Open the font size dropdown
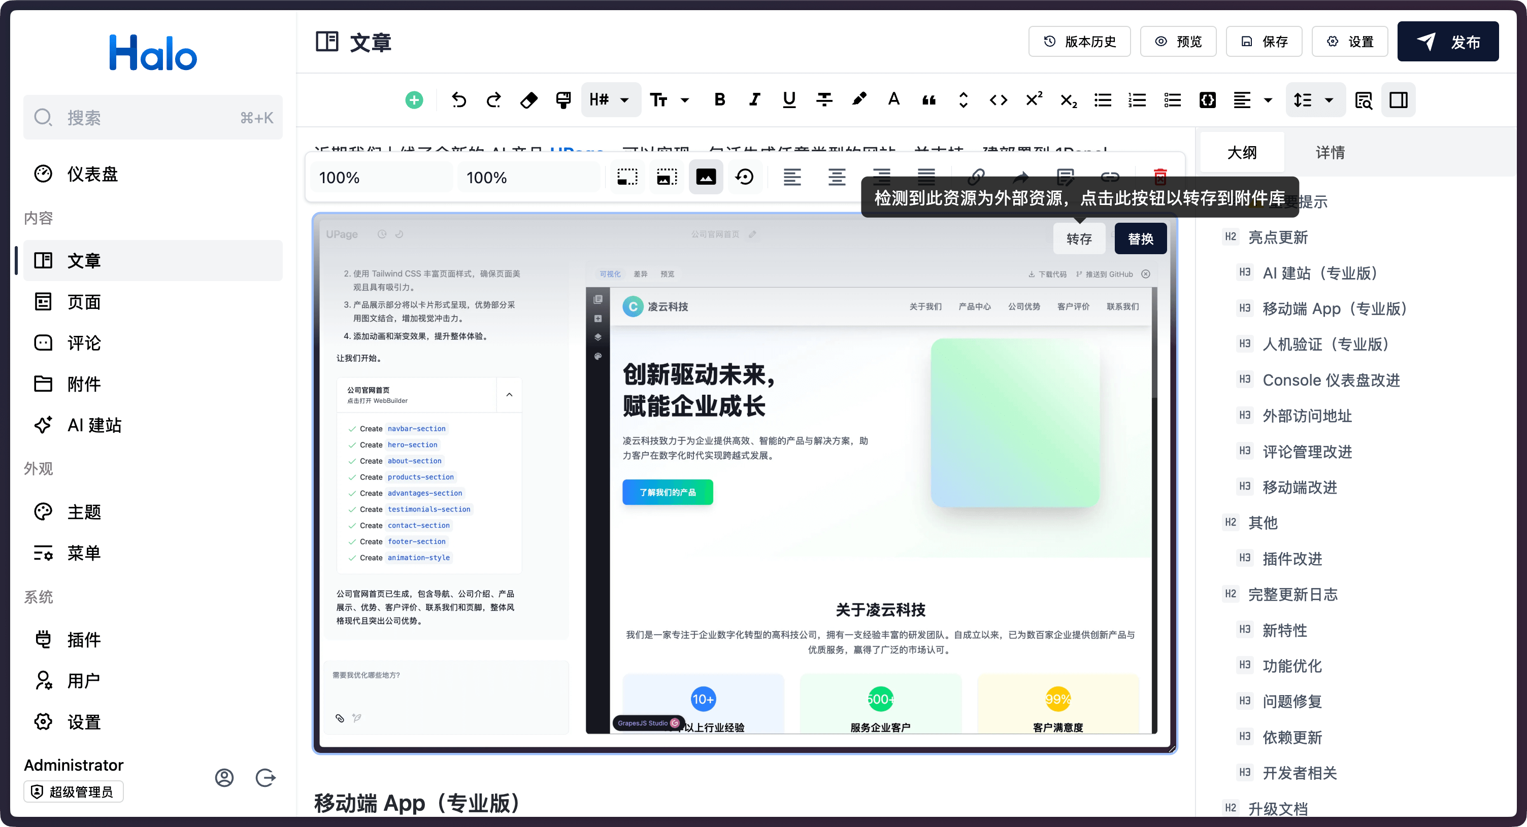Screen dimensions: 1527x827 669,100
